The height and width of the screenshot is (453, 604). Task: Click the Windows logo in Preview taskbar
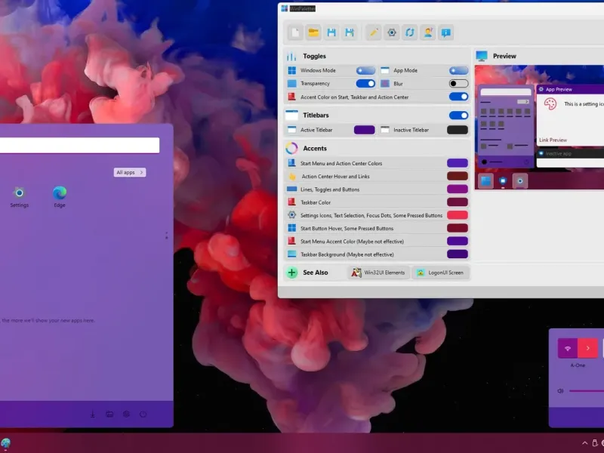coord(485,180)
